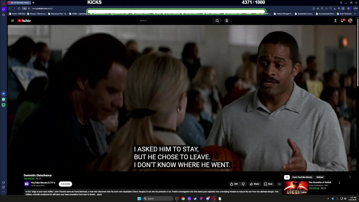Go back to previous page
The width and height of the screenshot is (359, 202).
pyautogui.click(x=10, y=8)
